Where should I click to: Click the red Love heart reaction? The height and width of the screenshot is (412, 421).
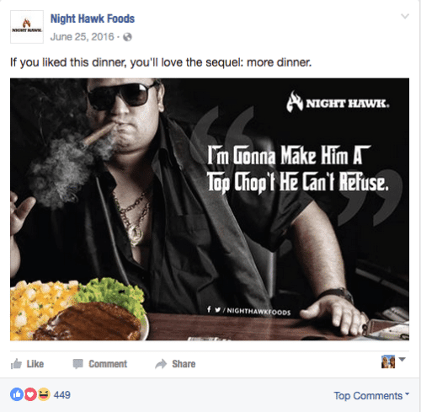tap(30, 394)
